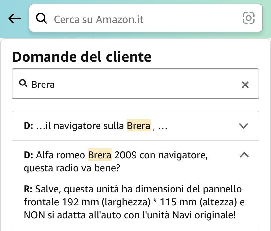Image resolution: width=271 pixels, height=231 pixels.
Task: Click highlighted Brera in first question
Action: pyautogui.click(x=138, y=126)
